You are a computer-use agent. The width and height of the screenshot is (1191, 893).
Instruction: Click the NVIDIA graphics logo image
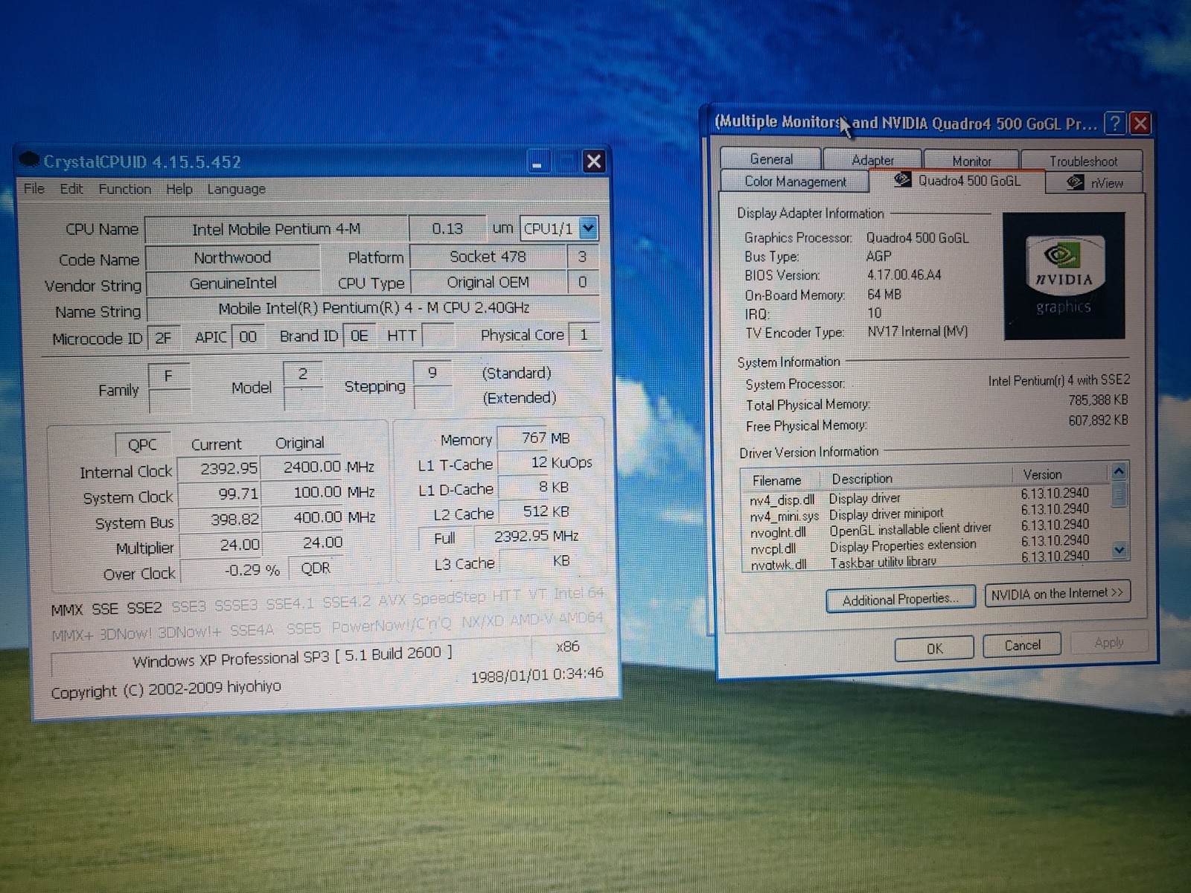1064,276
